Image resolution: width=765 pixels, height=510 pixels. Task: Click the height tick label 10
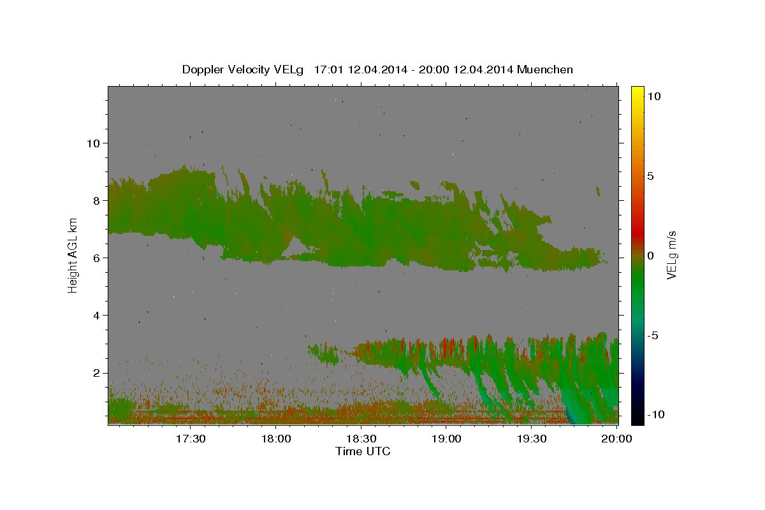click(93, 143)
